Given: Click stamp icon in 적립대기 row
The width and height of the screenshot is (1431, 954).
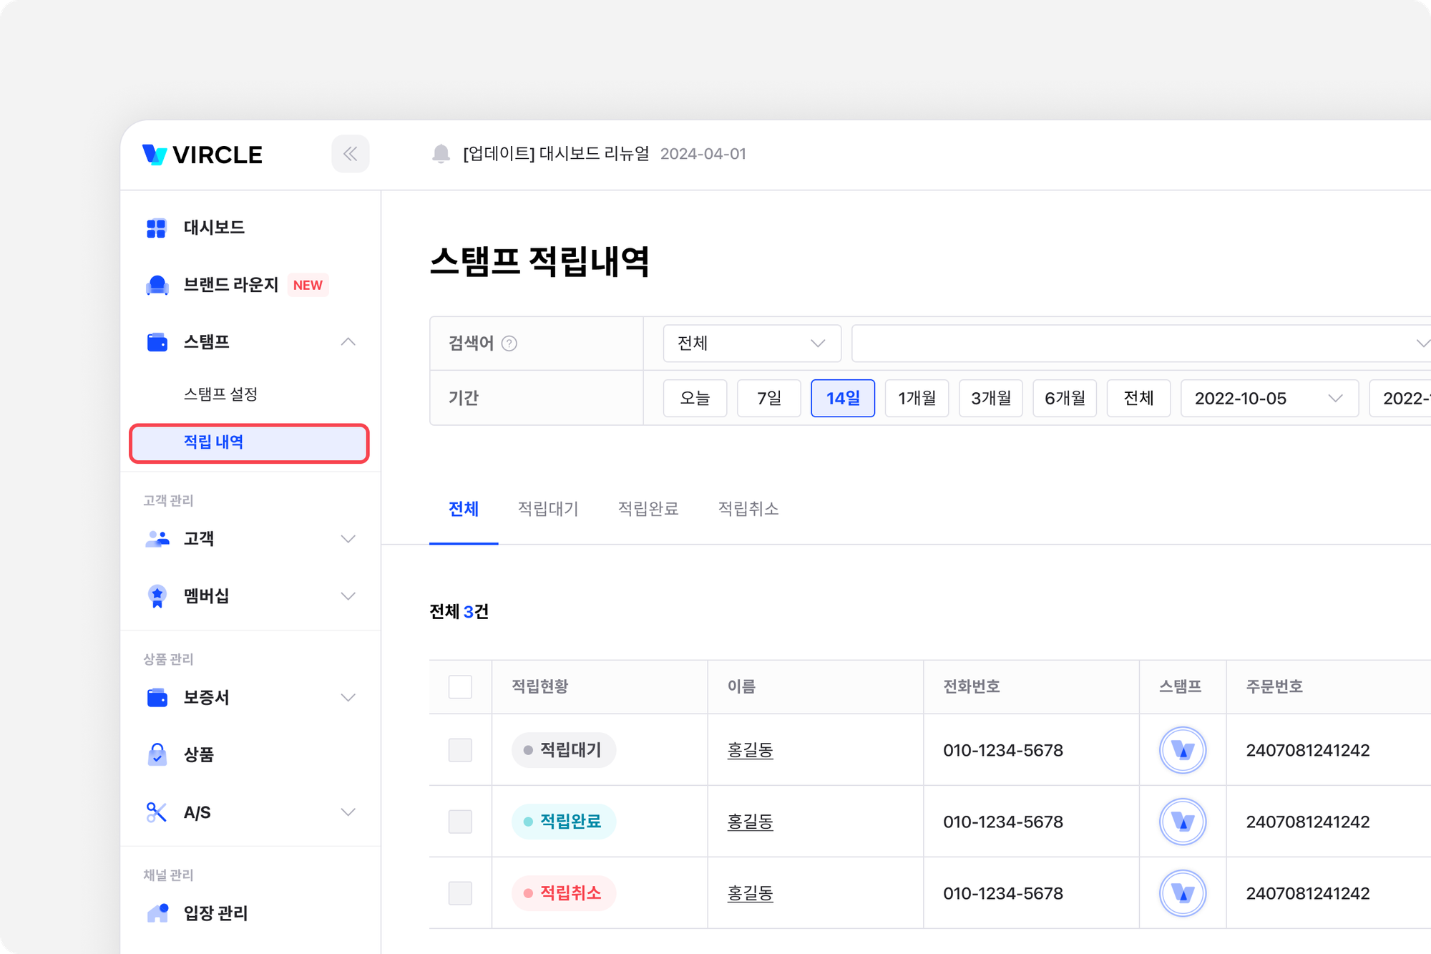Looking at the screenshot, I should coord(1182,750).
